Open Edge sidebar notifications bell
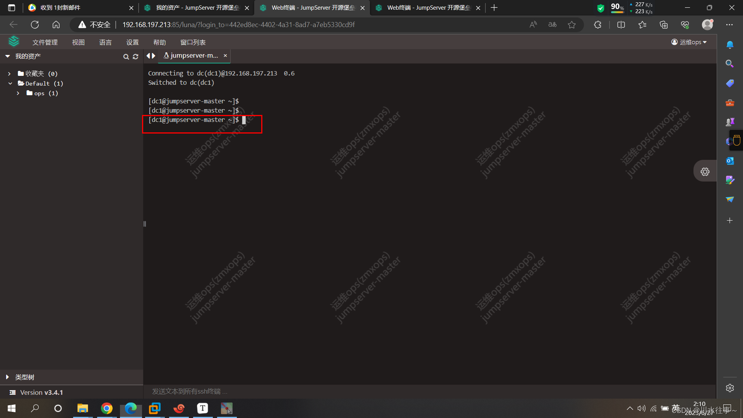 point(729,45)
